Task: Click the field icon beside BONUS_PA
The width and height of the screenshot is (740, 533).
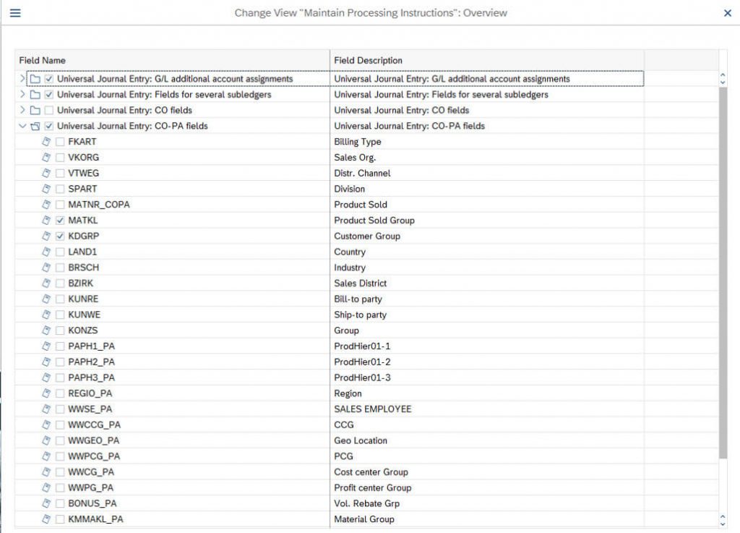Action: [46, 503]
